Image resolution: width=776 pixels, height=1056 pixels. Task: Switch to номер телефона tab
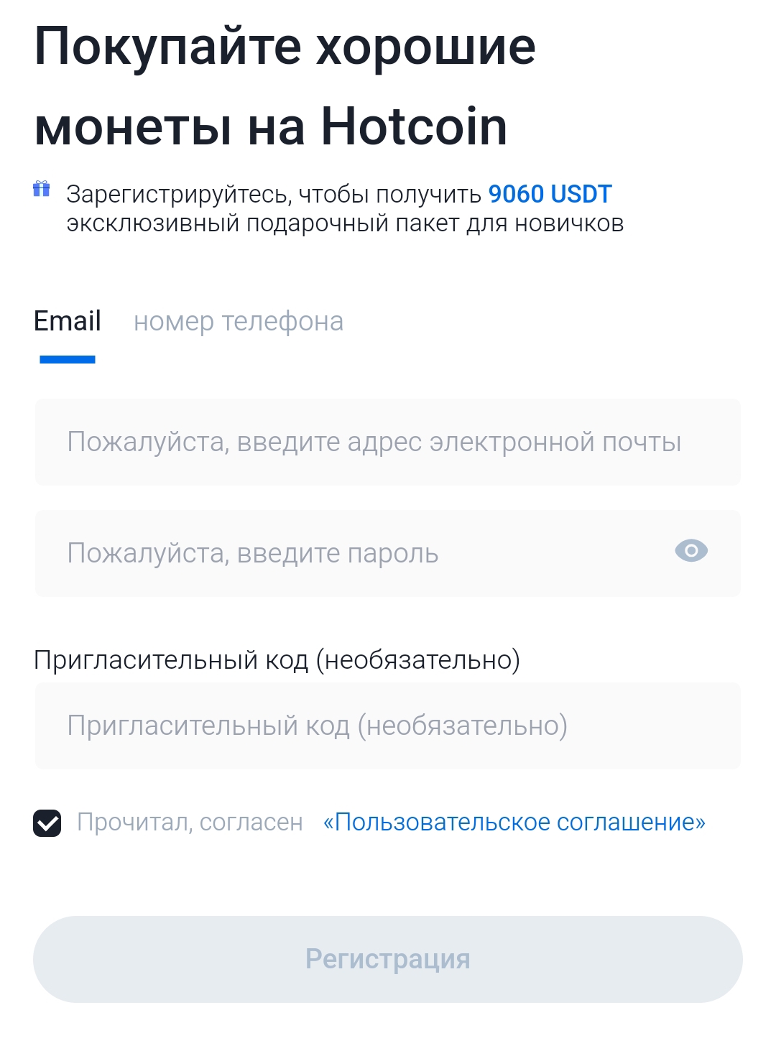click(x=239, y=321)
